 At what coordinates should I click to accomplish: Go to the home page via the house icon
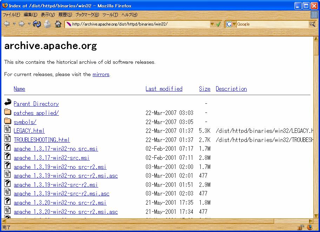tap(58, 24)
